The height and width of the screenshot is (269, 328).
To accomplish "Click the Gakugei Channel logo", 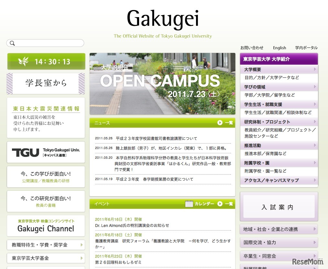I will tap(46, 226).
